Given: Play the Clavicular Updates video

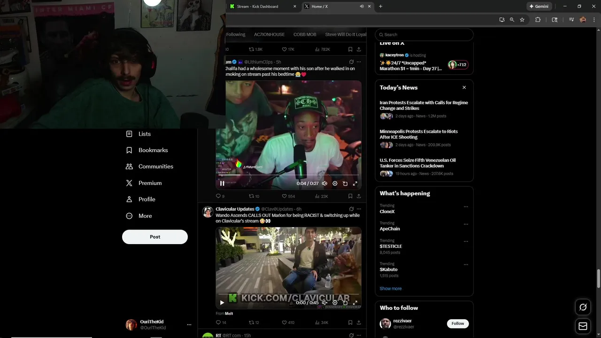Looking at the screenshot, I should 222,303.
